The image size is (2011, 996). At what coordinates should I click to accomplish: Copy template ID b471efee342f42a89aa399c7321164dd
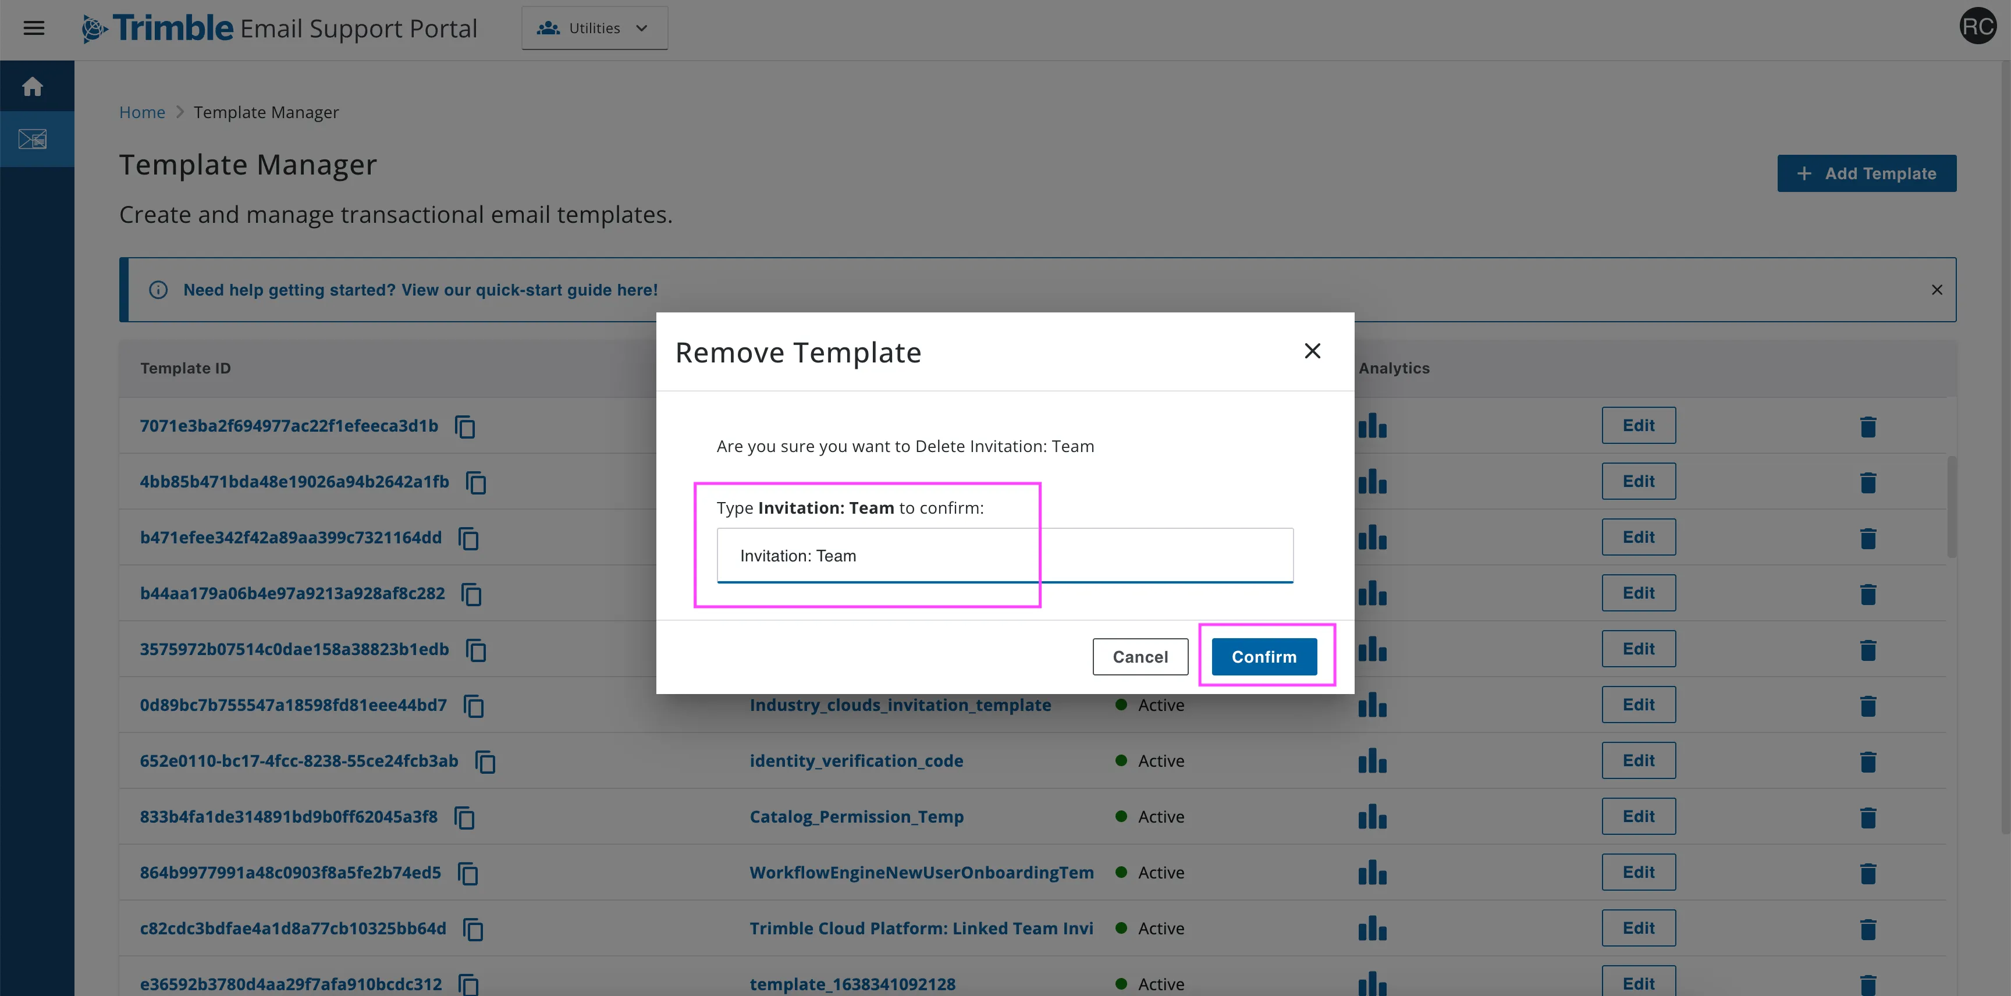(x=468, y=538)
